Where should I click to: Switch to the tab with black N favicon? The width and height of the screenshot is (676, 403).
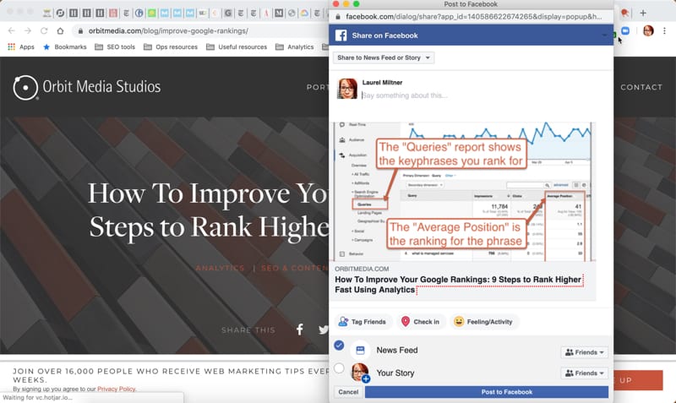tap(279, 13)
